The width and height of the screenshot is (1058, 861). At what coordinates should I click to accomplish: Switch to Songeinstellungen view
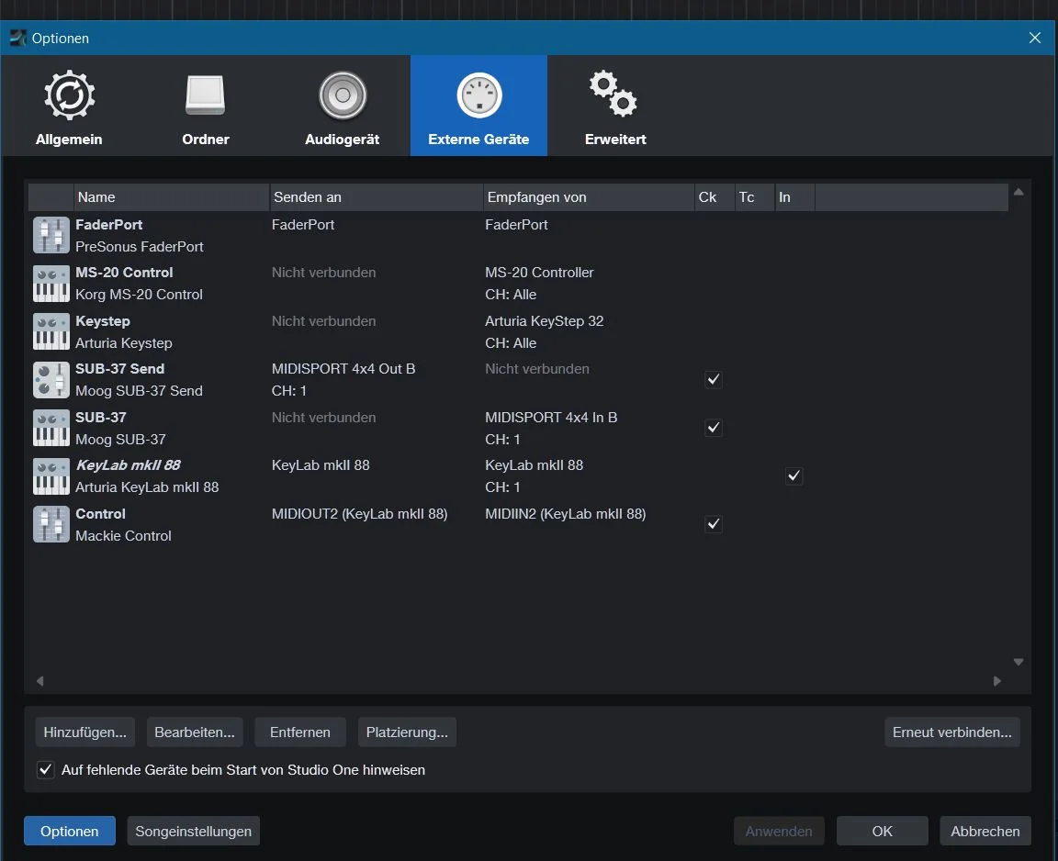[194, 832]
